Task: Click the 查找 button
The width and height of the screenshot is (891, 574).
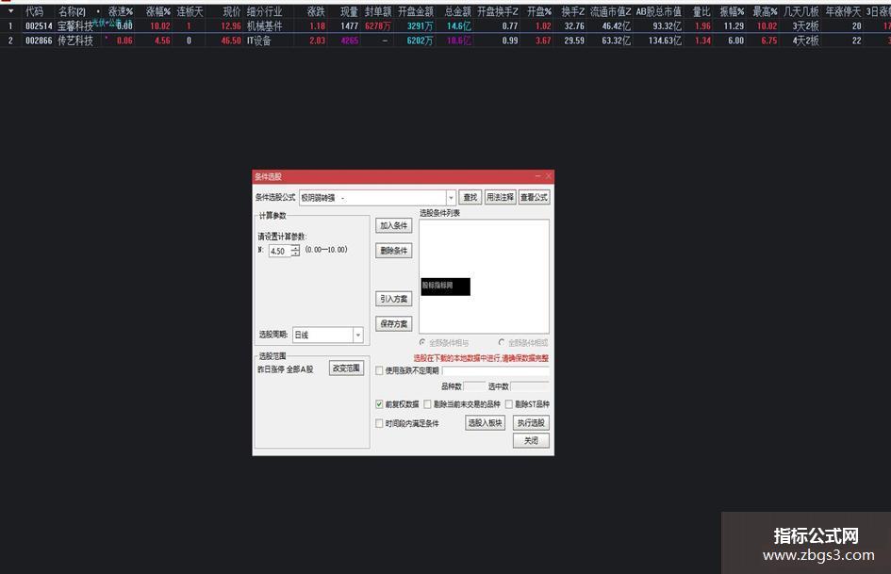Action: 470,197
